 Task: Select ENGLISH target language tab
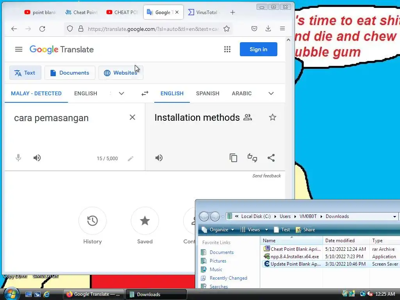tap(172, 93)
